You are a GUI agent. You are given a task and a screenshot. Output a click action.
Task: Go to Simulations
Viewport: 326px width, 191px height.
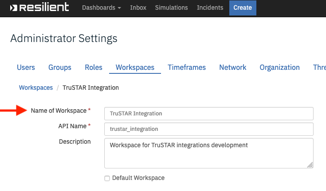(171, 8)
